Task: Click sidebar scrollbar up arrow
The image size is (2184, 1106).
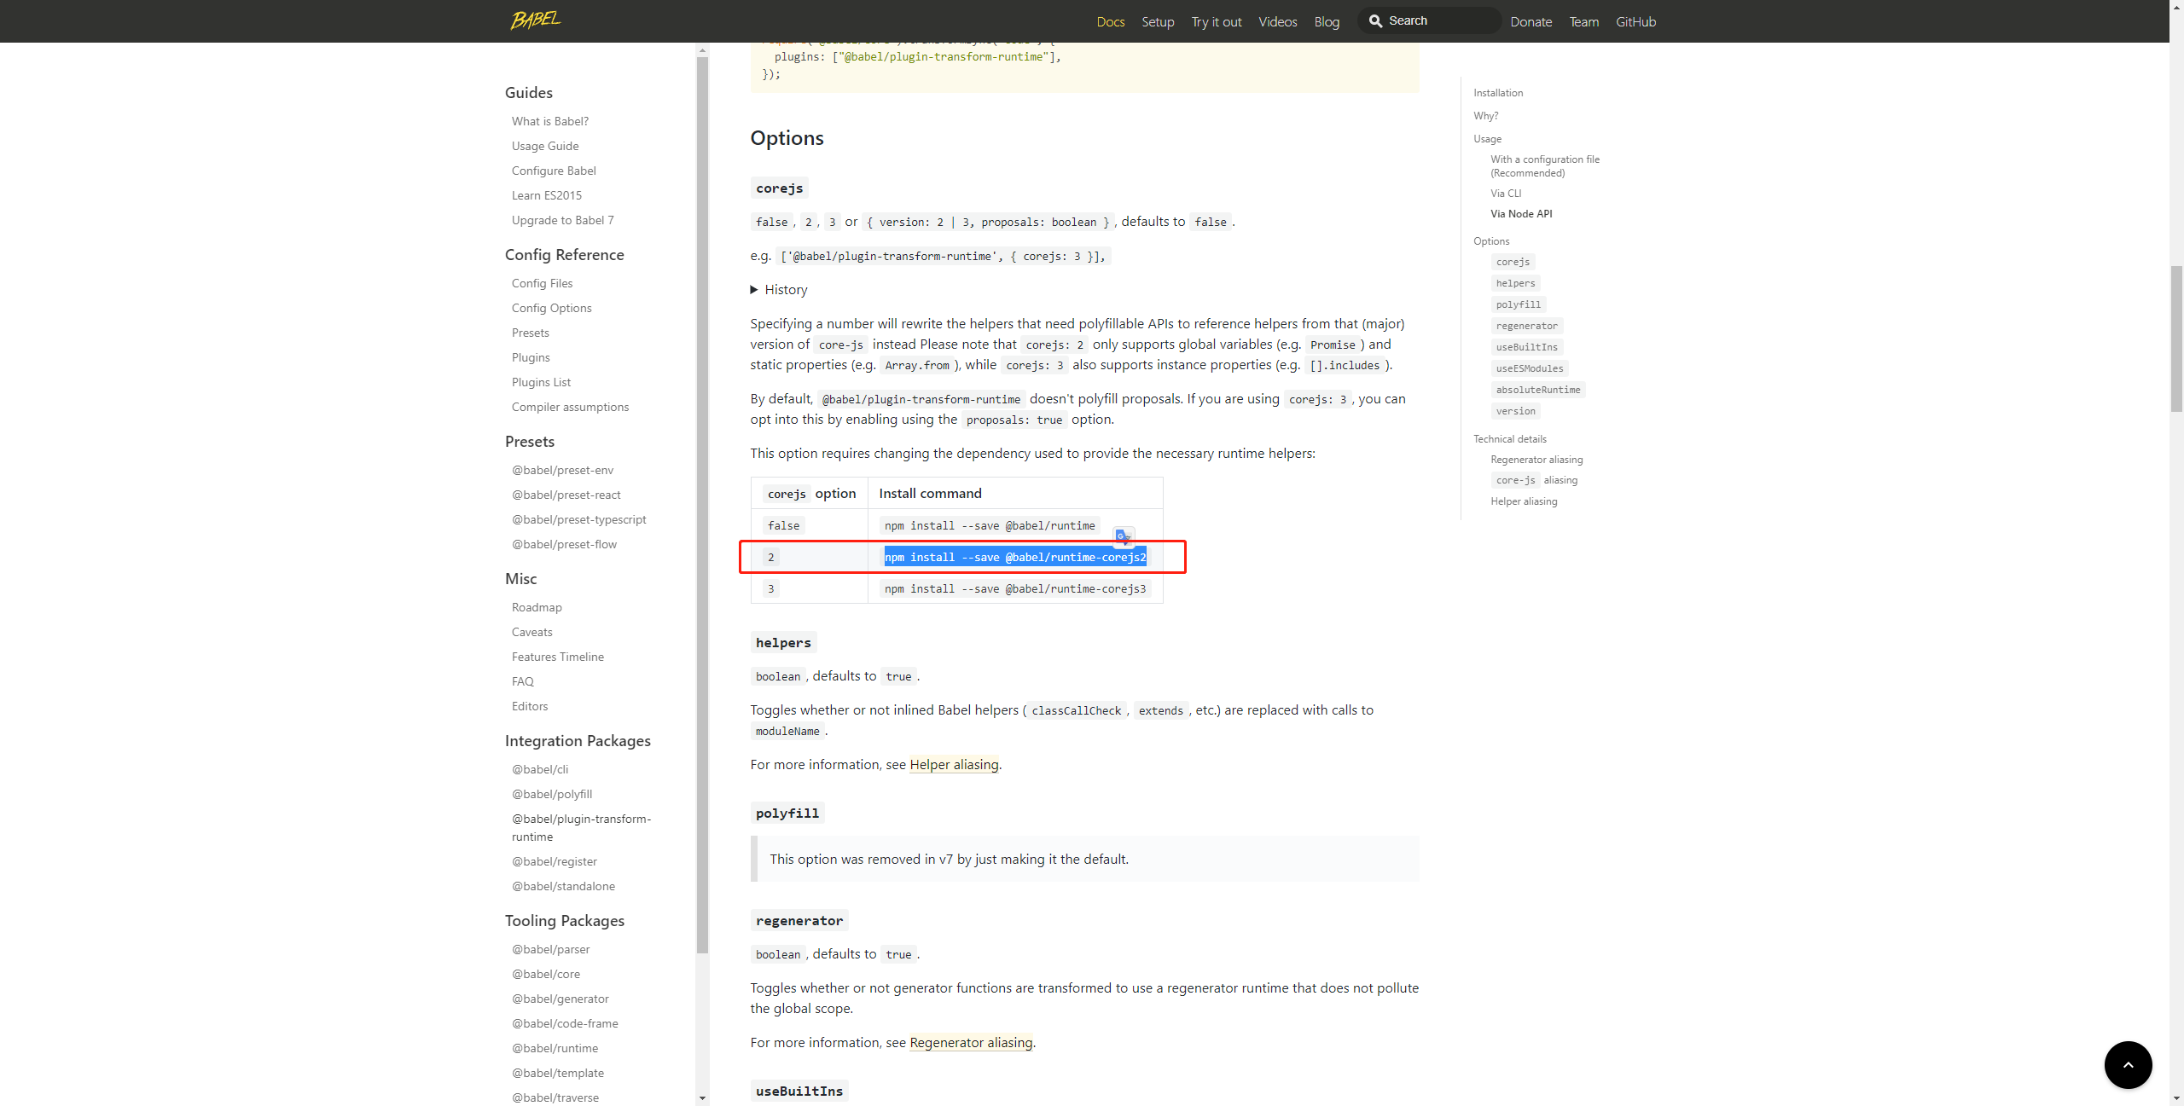Action: (x=702, y=50)
